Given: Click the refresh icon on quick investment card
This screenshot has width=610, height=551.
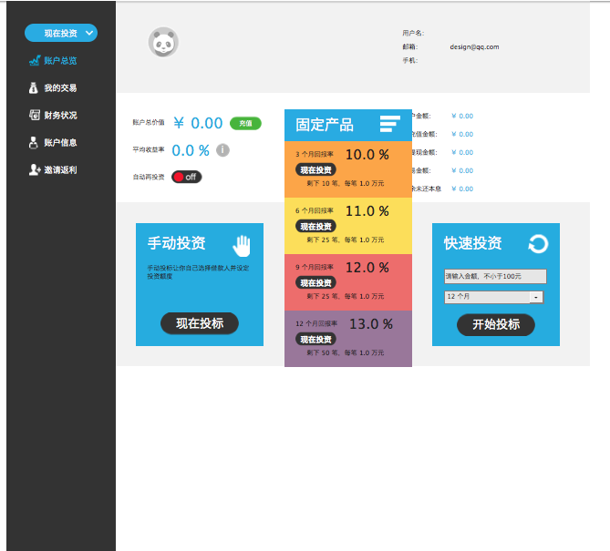Looking at the screenshot, I should 538,243.
